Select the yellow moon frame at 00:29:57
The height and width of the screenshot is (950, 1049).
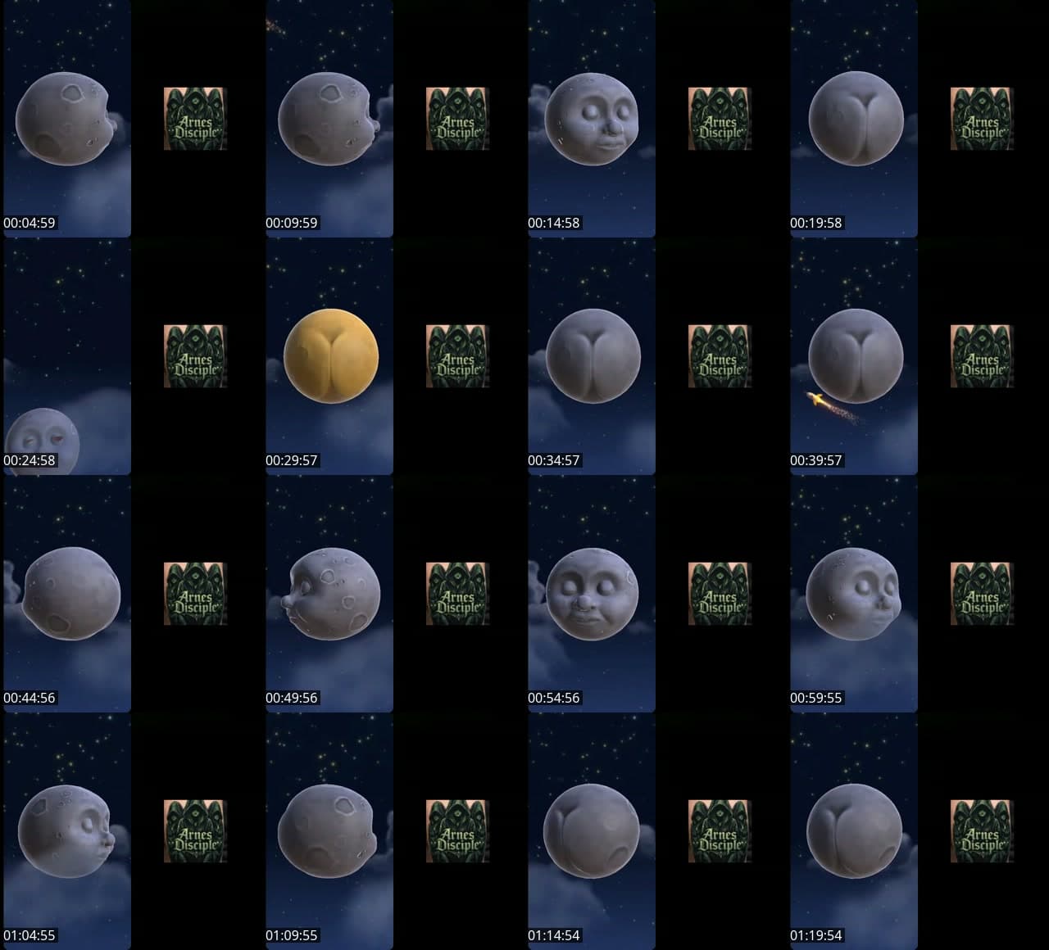coord(329,356)
